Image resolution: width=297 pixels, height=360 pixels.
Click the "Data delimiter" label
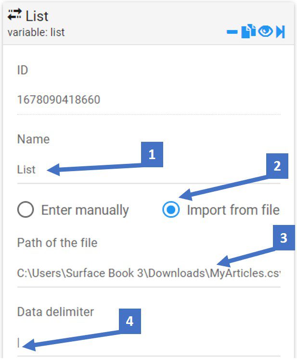tap(56, 312)
